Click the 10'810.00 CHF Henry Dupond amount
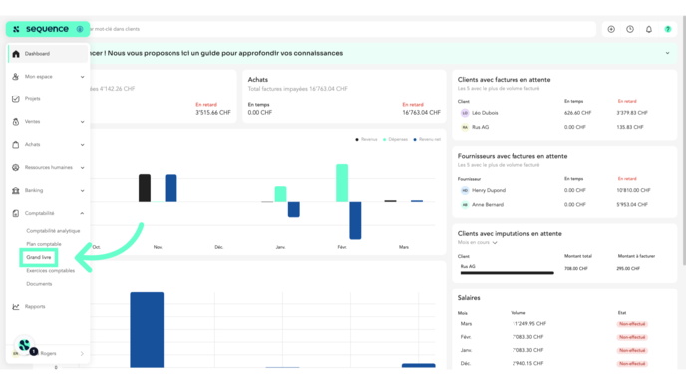 click(633, 190)
